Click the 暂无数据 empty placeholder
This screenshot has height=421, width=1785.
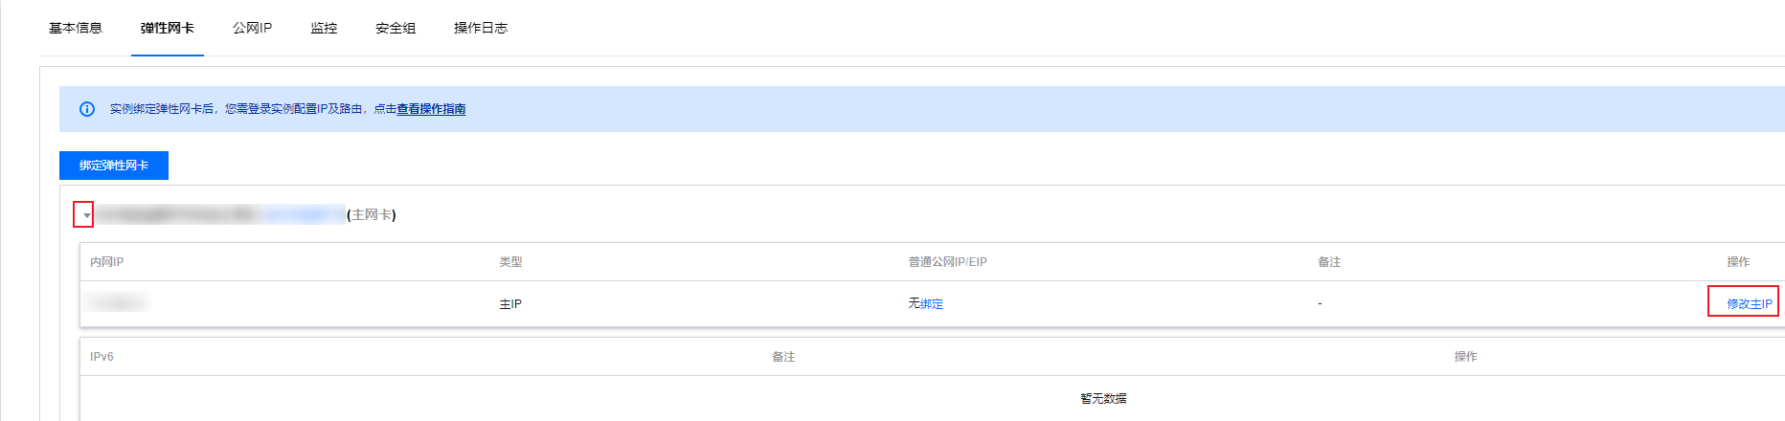pos(1103,398)
